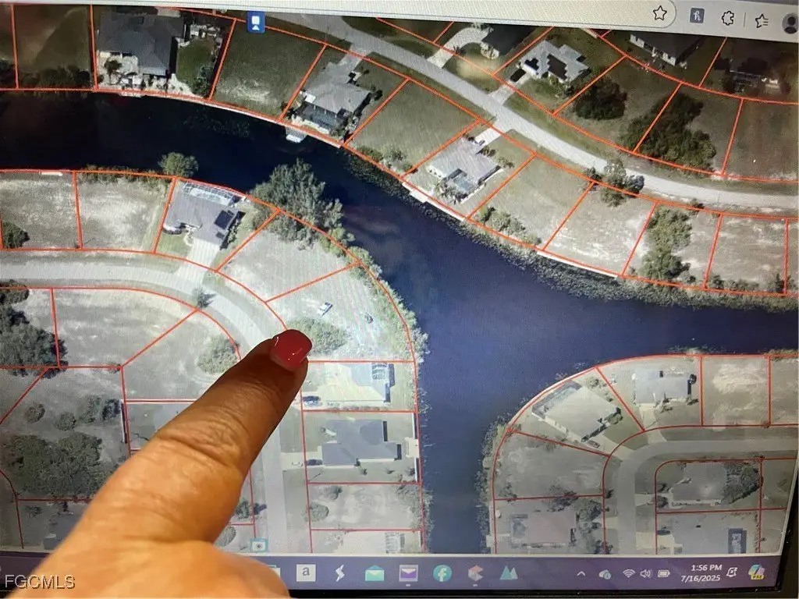Click the small map icon at bottom-left of the map

(x=258, y=544)
